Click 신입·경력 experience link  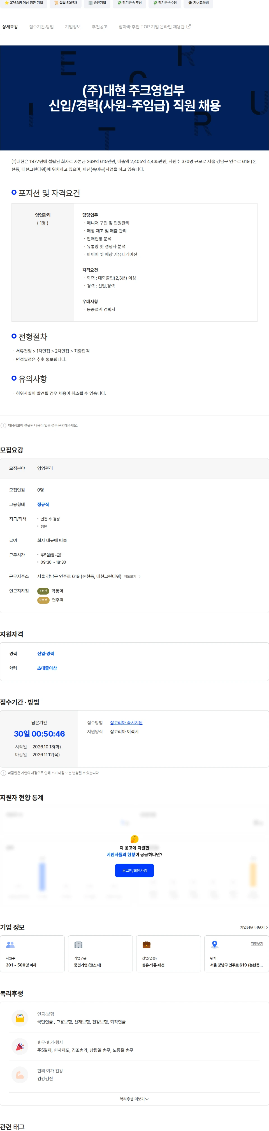[46, 653]
